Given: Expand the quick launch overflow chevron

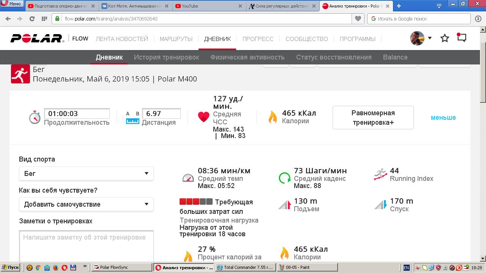Looking at the screenshot, I should (x=85, y=267).
